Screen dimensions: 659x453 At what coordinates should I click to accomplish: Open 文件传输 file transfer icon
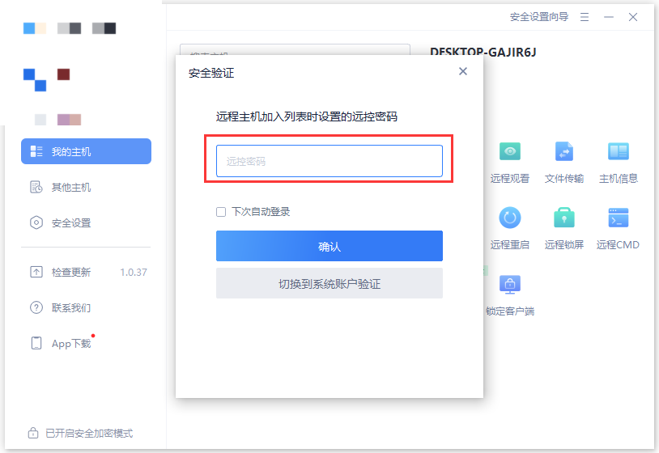[x=564, y=151]
